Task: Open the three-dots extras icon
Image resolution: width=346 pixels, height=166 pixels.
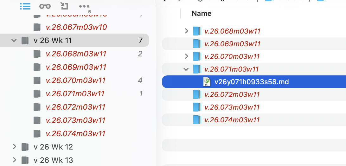Action: coord(84,6)
